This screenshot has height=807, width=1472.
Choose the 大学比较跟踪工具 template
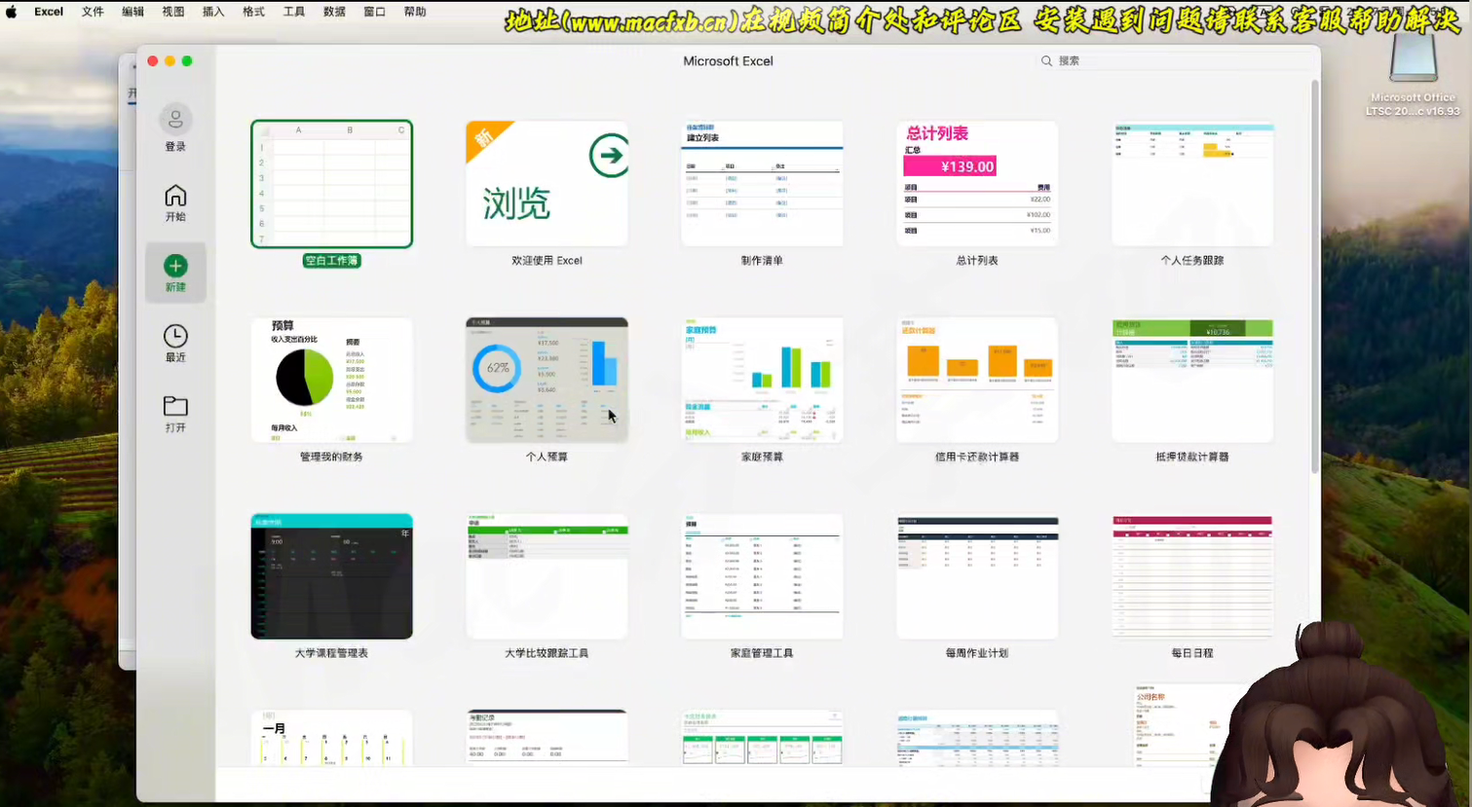547,576
